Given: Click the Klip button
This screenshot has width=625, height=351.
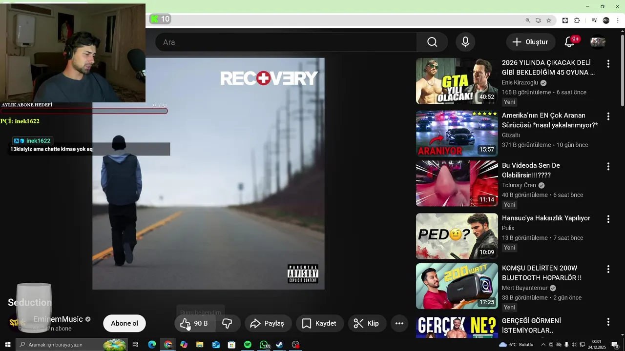Looking at the screenshot, I should tap(366, 323).
